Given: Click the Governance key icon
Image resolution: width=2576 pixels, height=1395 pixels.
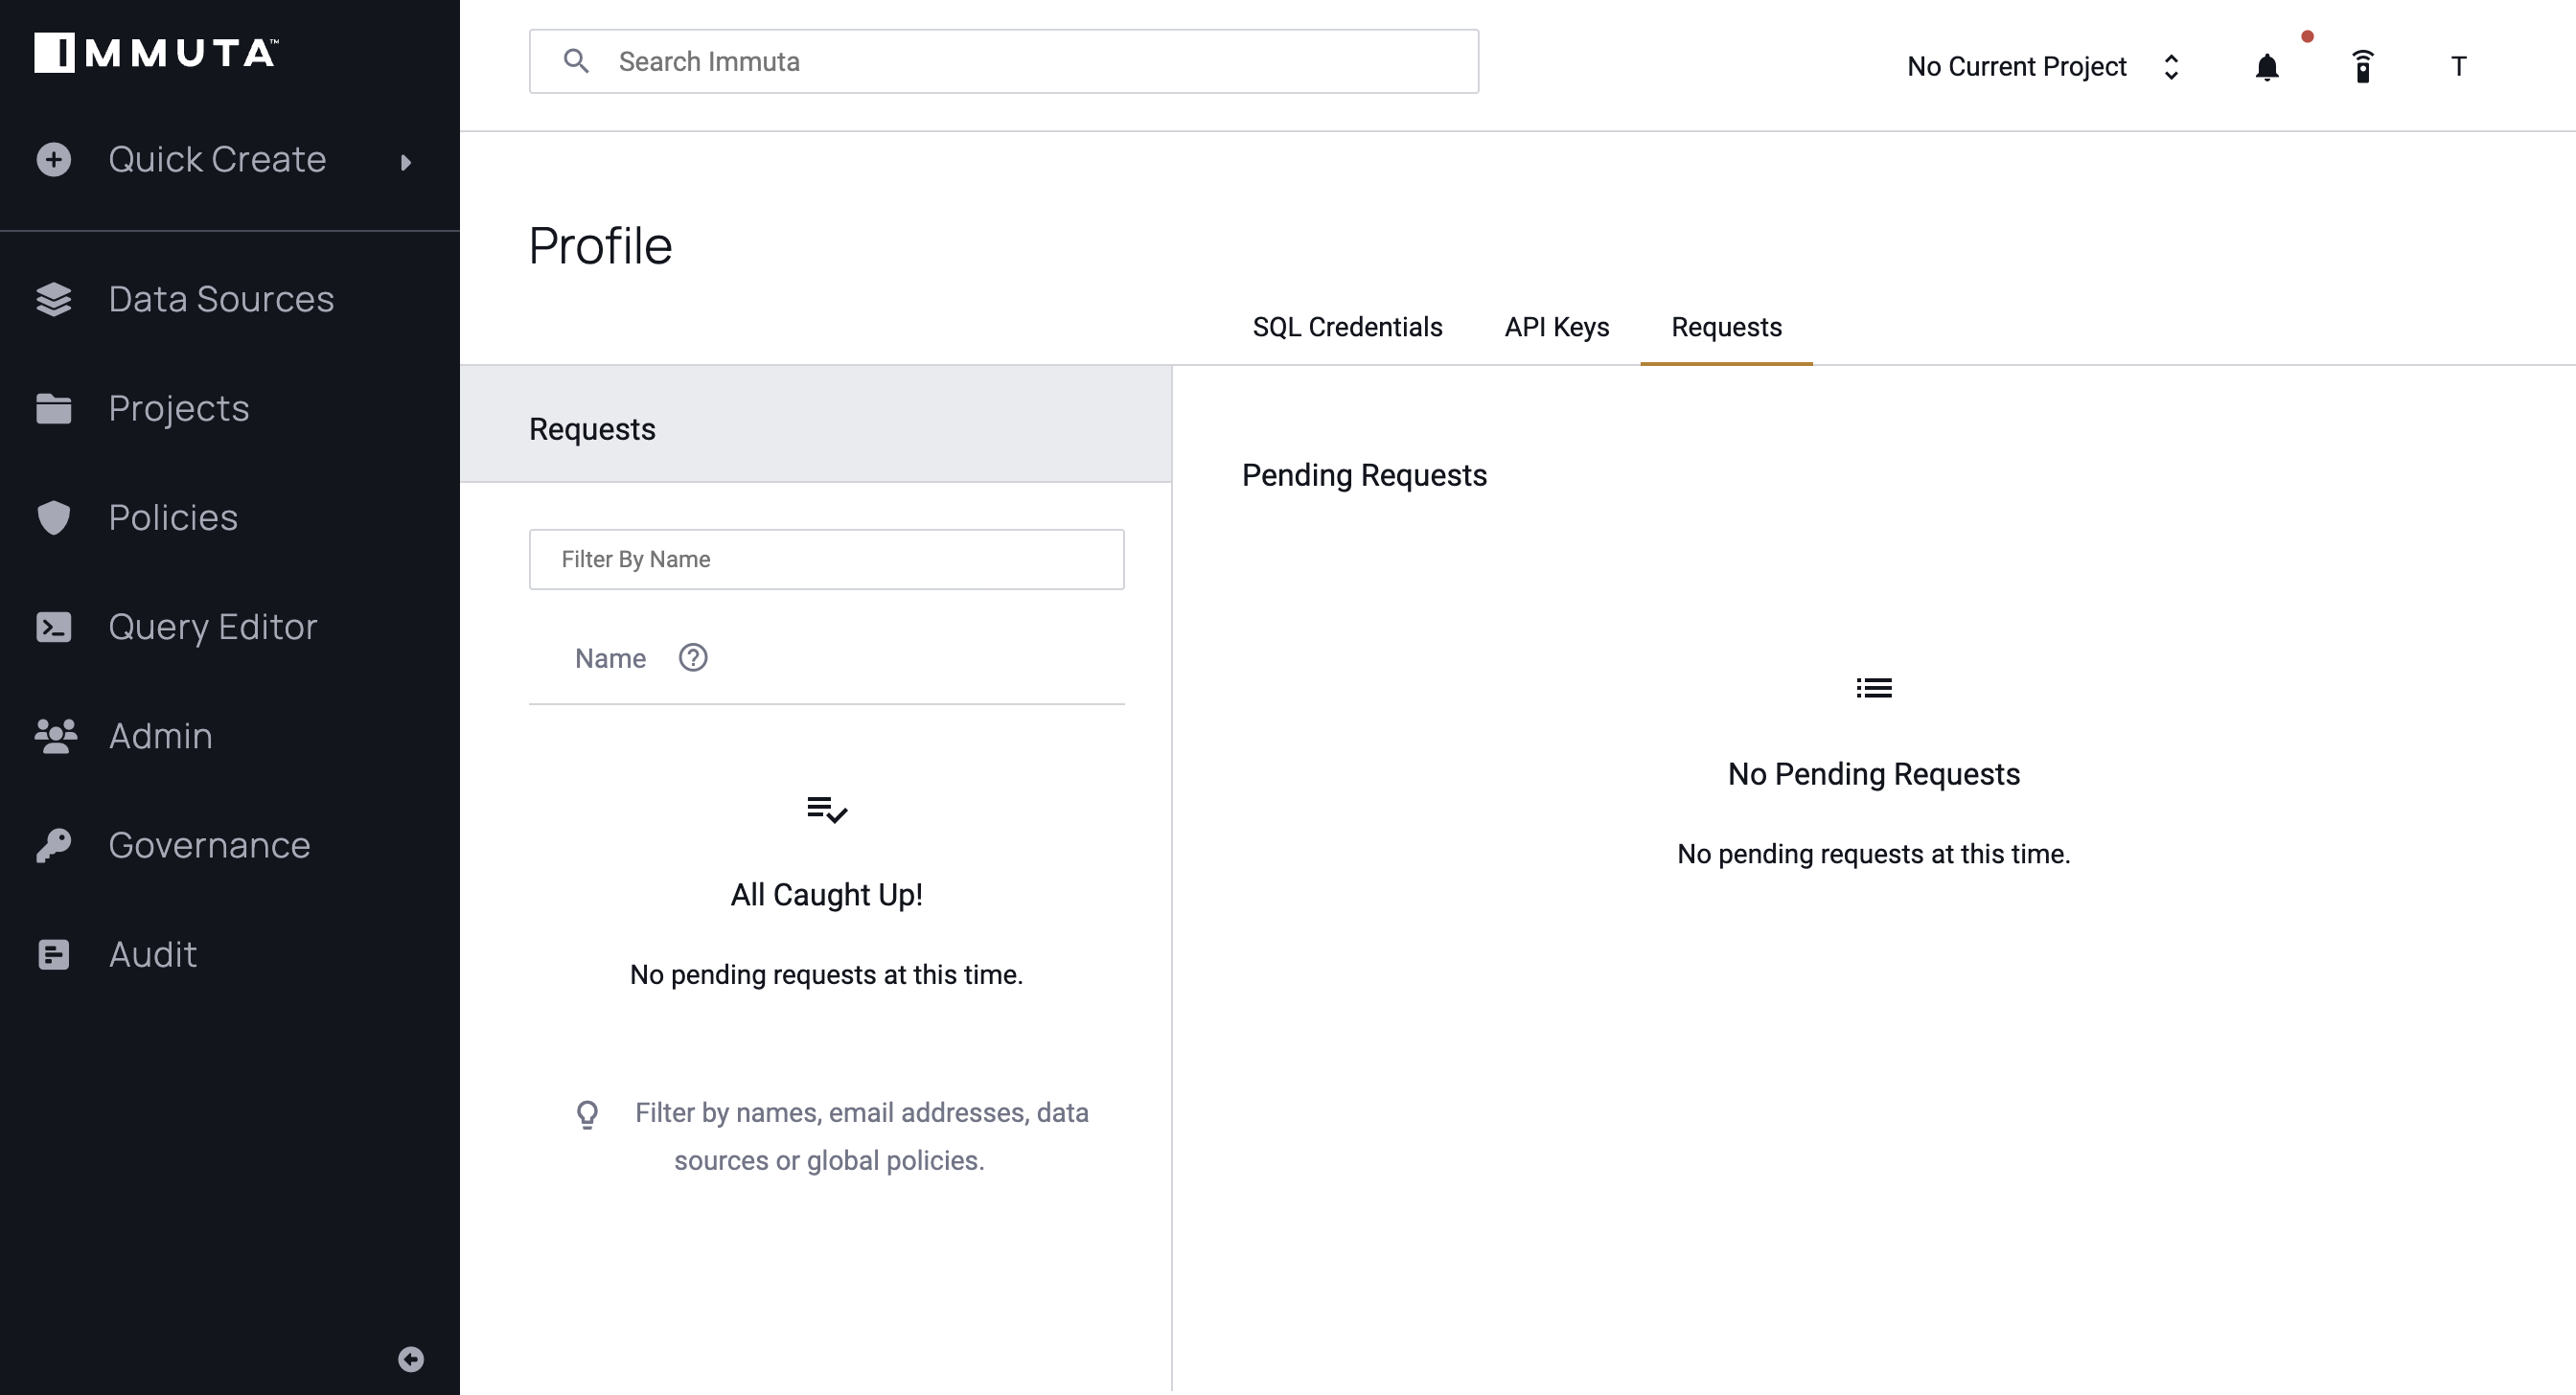Looking at the screenshot, I should 54,845.
